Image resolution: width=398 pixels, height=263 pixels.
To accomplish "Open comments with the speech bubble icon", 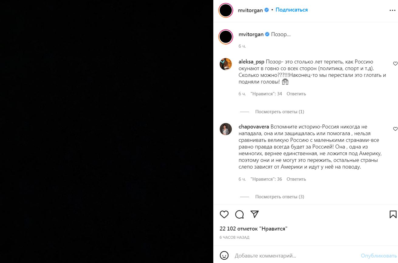I will pos(239,214).
